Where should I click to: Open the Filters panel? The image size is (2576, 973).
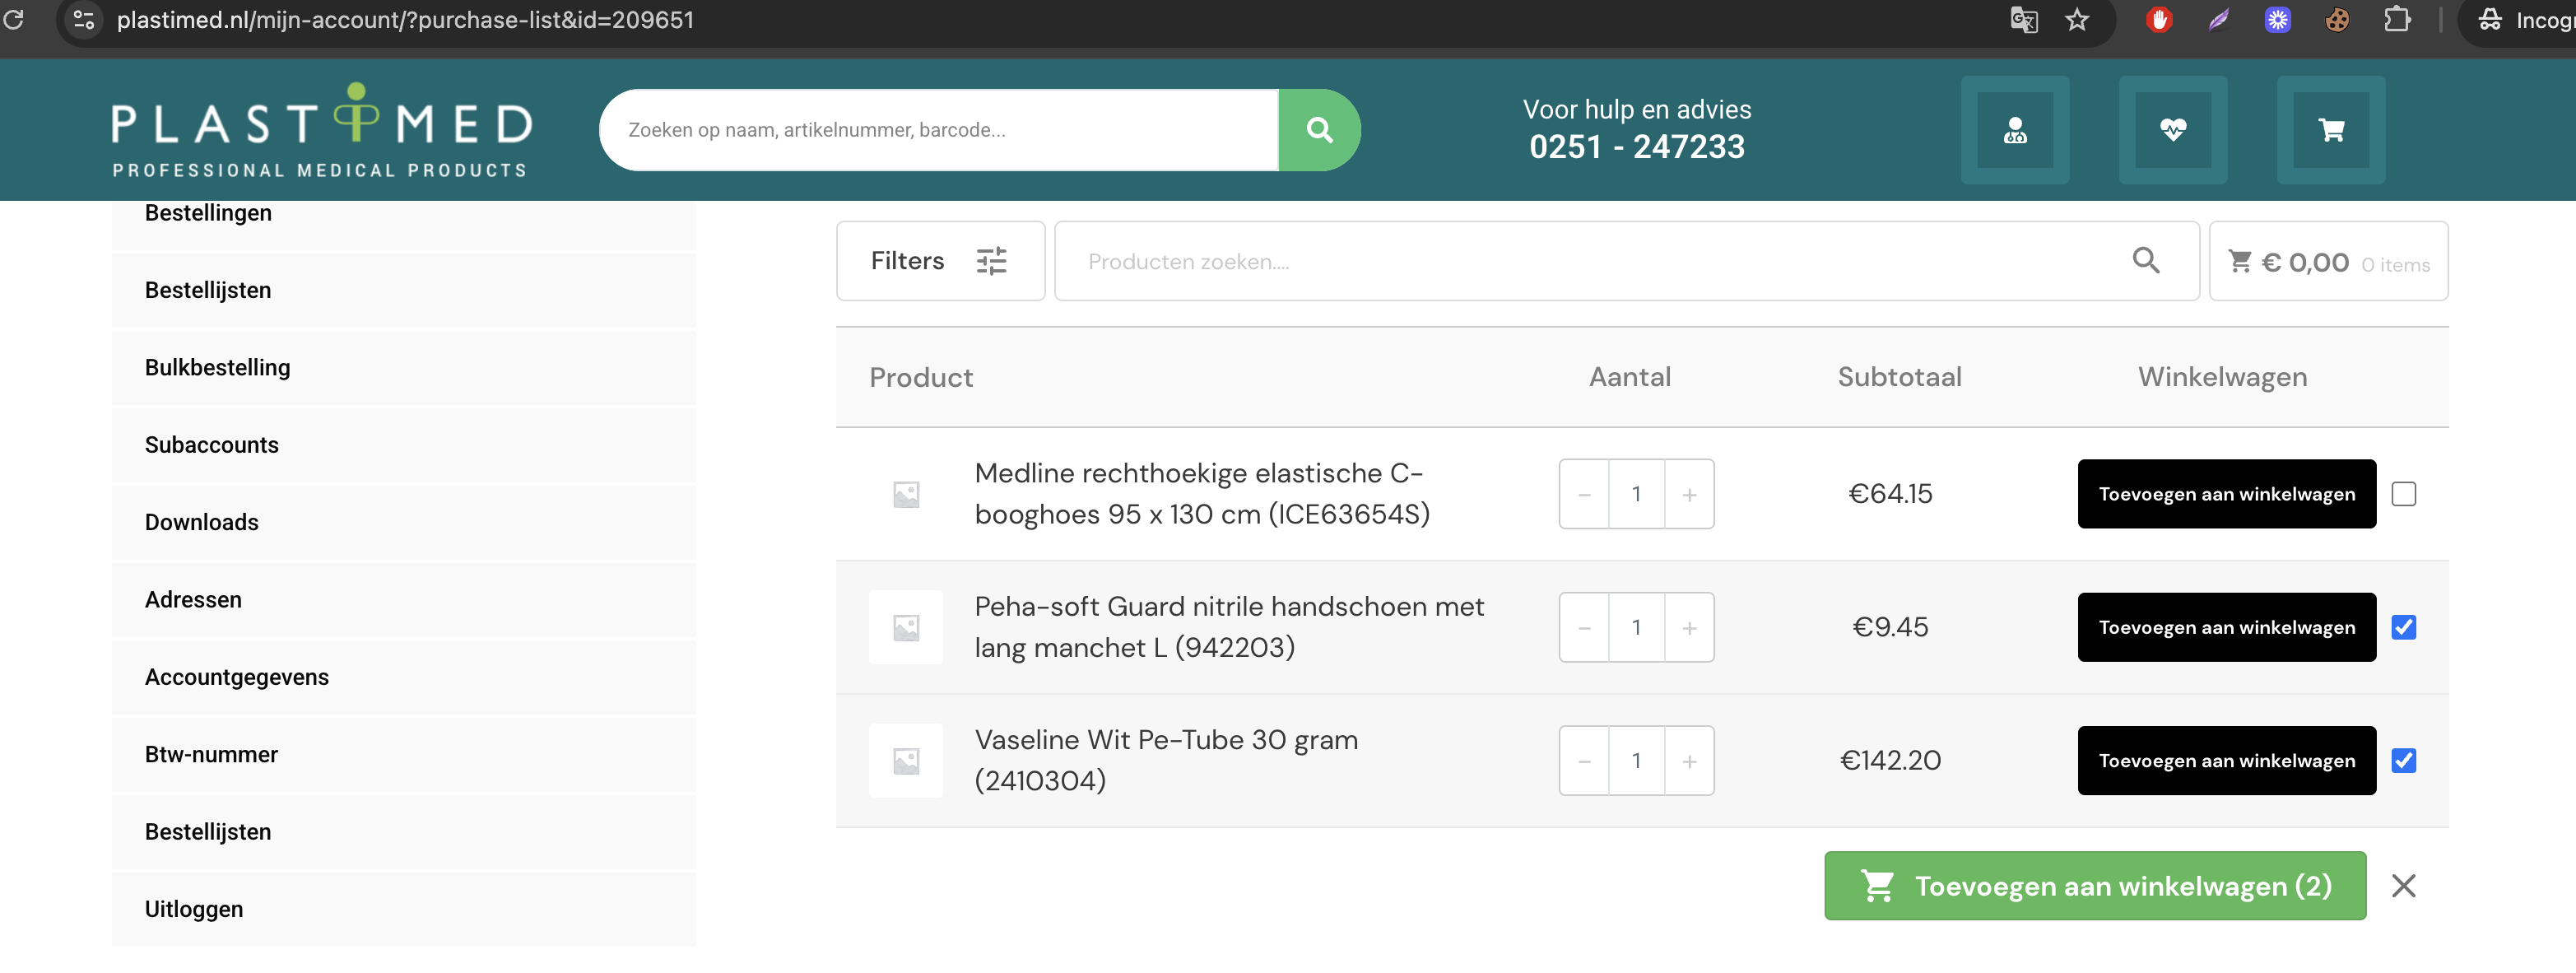point(940,261)
